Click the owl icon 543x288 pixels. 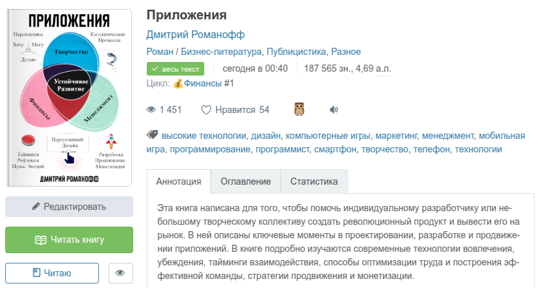pos(299,110)
